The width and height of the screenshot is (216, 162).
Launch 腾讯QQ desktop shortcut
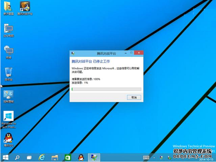tap(9, 140)
